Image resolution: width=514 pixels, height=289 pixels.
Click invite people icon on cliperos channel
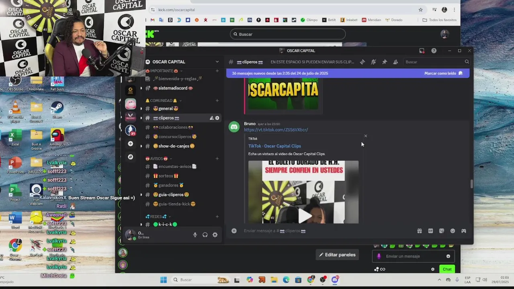coord(211,118)
